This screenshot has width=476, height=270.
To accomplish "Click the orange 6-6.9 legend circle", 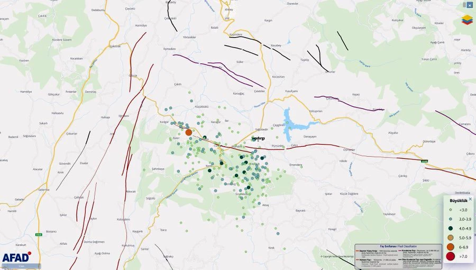I will 451,247.
